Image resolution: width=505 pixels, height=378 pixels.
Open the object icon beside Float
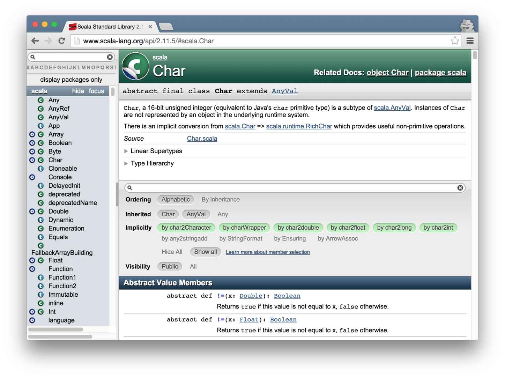click(32, 260)
